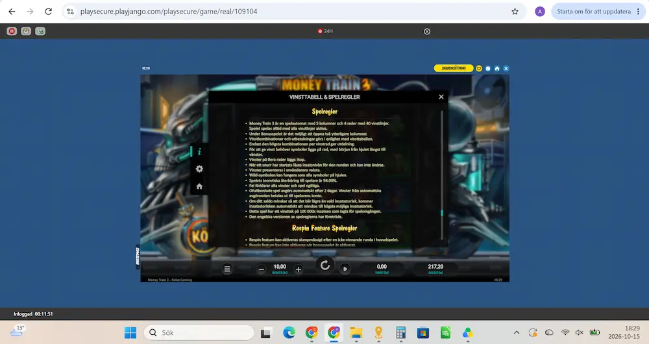Open the Windows Start menu
This screenshot has height=344, width=649.
[130, 332]
